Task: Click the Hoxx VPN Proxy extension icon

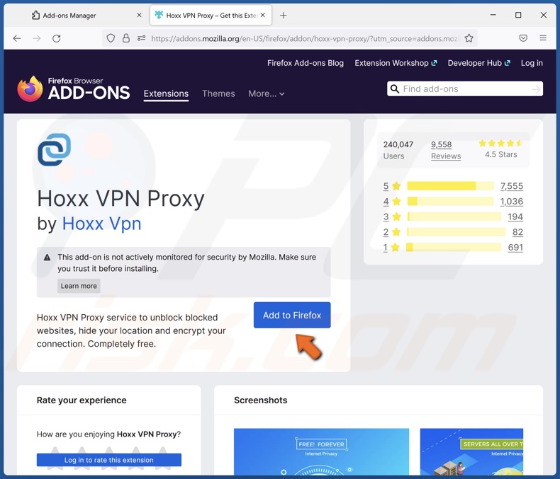Action: click(x=55, y=150)
